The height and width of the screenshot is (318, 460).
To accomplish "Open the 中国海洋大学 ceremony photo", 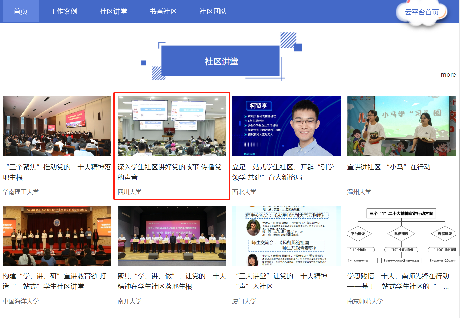I will point(57,236).
